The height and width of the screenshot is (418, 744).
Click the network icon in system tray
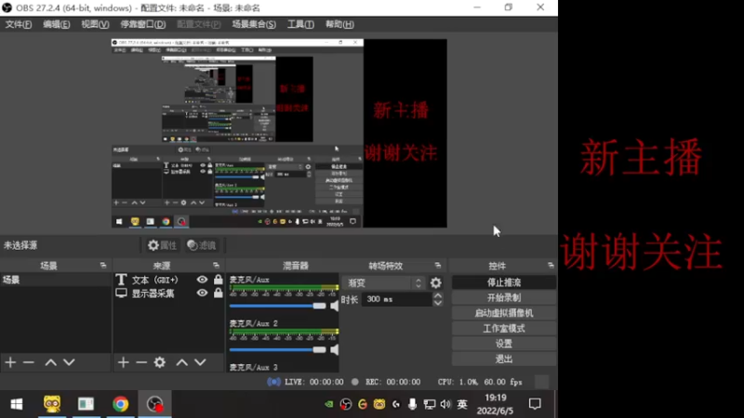pos(429,404)
